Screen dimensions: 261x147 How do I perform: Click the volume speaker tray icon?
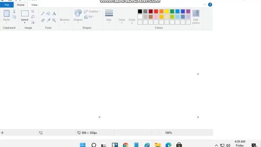pyautogui.click(x=228, y=145)
